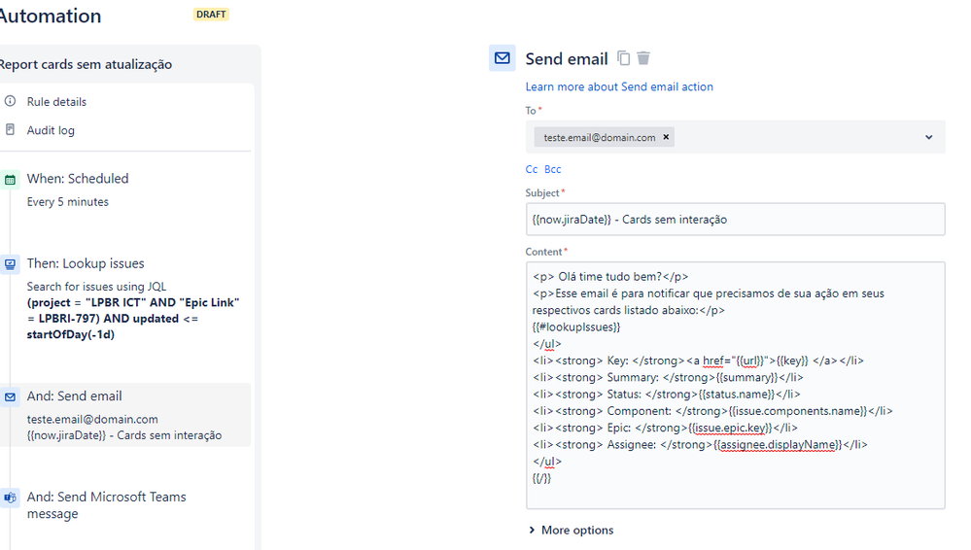Screen dimensions: 971x550
Task: Click the JQL query text under Lookup issues
Action: tap(133, 319)
